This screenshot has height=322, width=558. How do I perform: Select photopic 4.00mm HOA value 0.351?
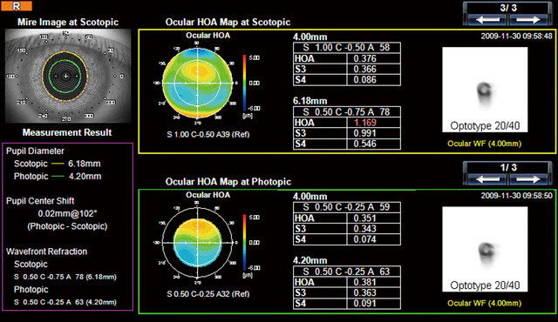(x=364, y=218)
